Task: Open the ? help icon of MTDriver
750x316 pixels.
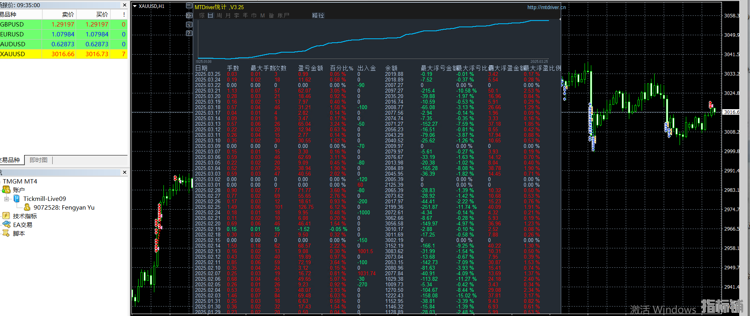Action: [189, 33]
